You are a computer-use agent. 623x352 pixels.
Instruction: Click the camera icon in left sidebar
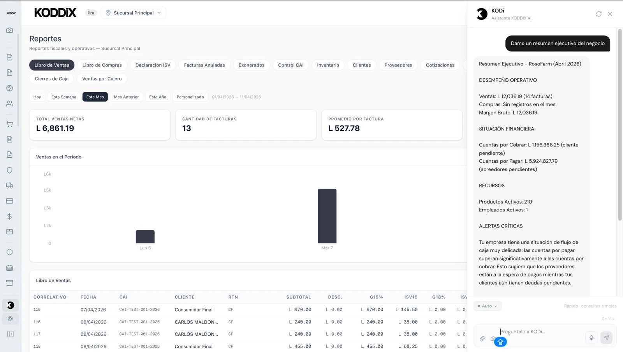(10, 30)
